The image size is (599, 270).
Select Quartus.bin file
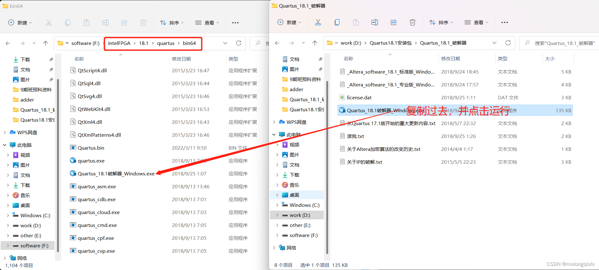click(91, 148)
